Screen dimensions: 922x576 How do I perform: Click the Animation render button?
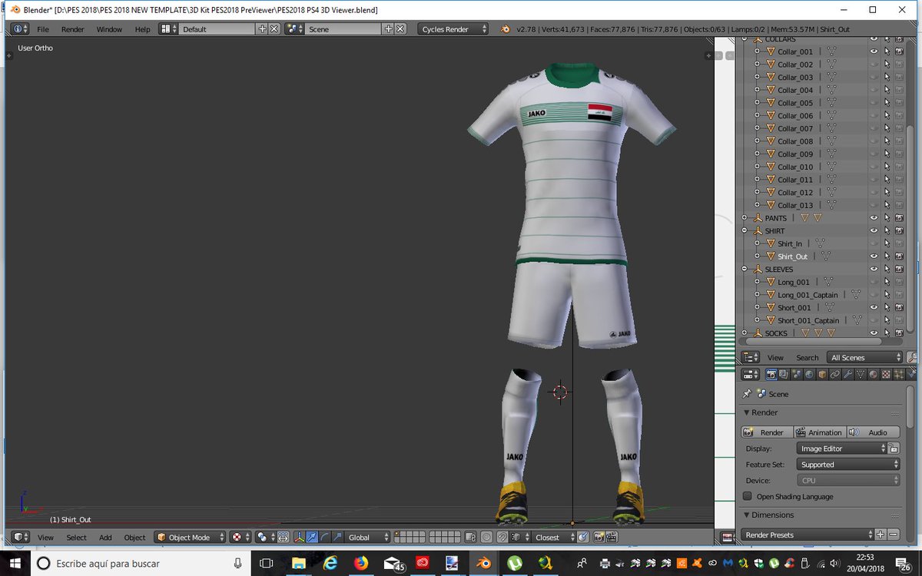819,432
